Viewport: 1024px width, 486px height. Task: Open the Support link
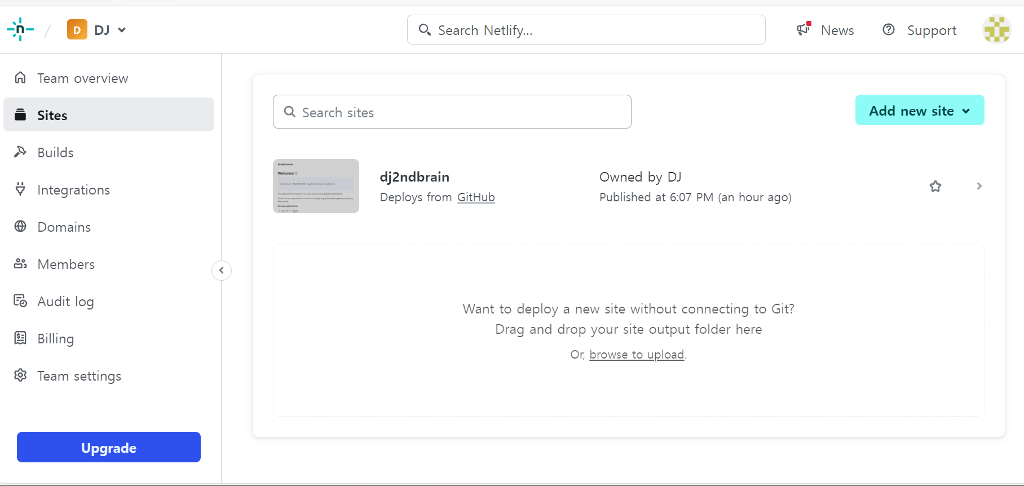click(x=932, y=30)
